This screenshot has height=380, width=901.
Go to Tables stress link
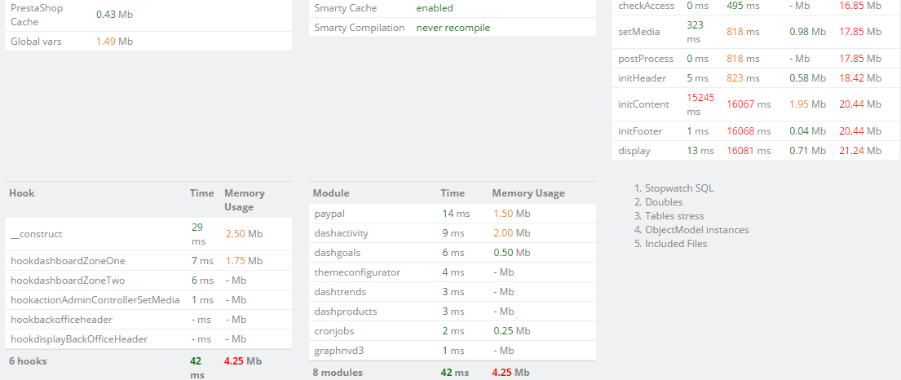pyautogui.click(x=674, y=215)
